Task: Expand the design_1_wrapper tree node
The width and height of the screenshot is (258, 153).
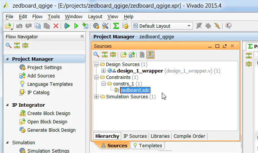Action: 103,71
